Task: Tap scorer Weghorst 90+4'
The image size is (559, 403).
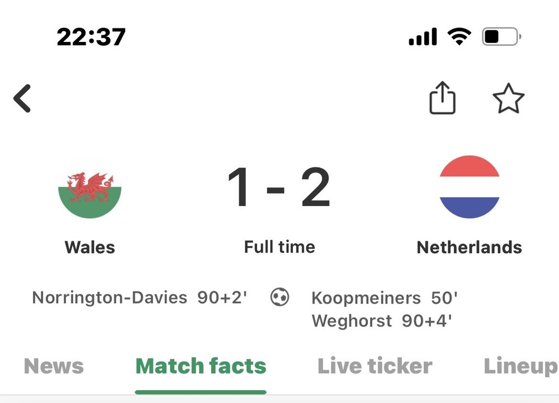Action: [x=382, y=321]
